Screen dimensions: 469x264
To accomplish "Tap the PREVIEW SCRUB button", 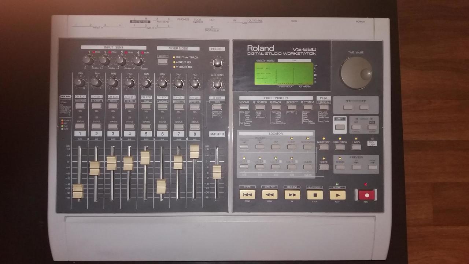I will click(x=340, y=167).
